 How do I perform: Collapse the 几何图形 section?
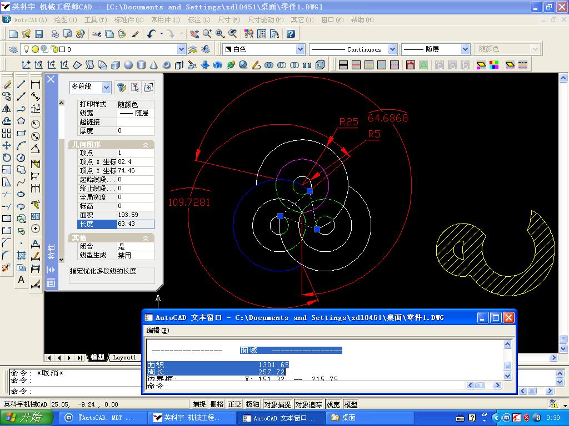[x=146, y=145]
